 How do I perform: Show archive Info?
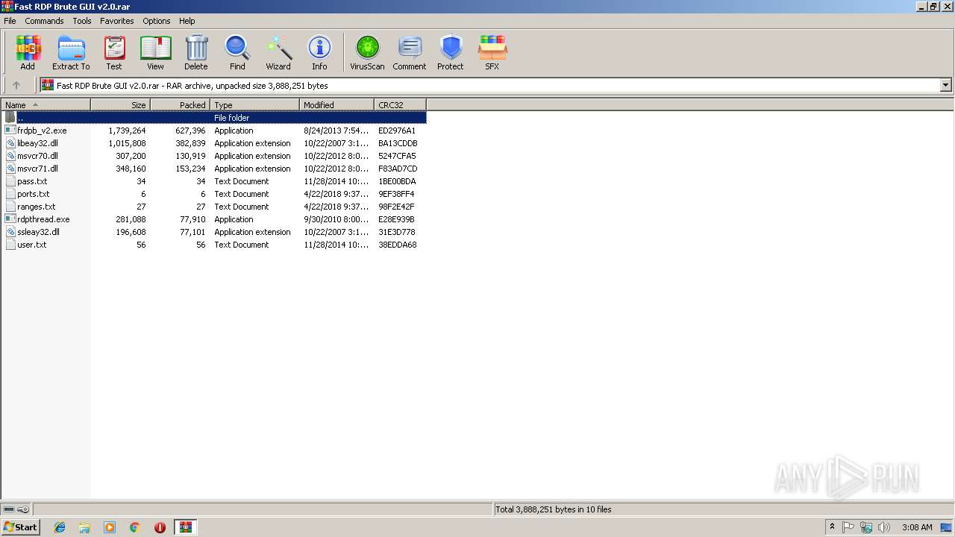point(319,52)
